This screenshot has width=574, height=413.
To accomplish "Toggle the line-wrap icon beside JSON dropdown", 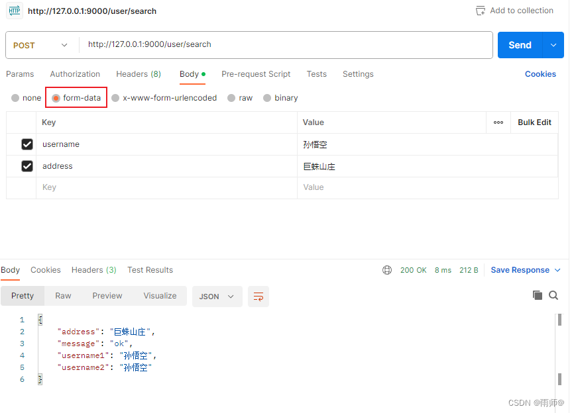I will pos(258,297).
